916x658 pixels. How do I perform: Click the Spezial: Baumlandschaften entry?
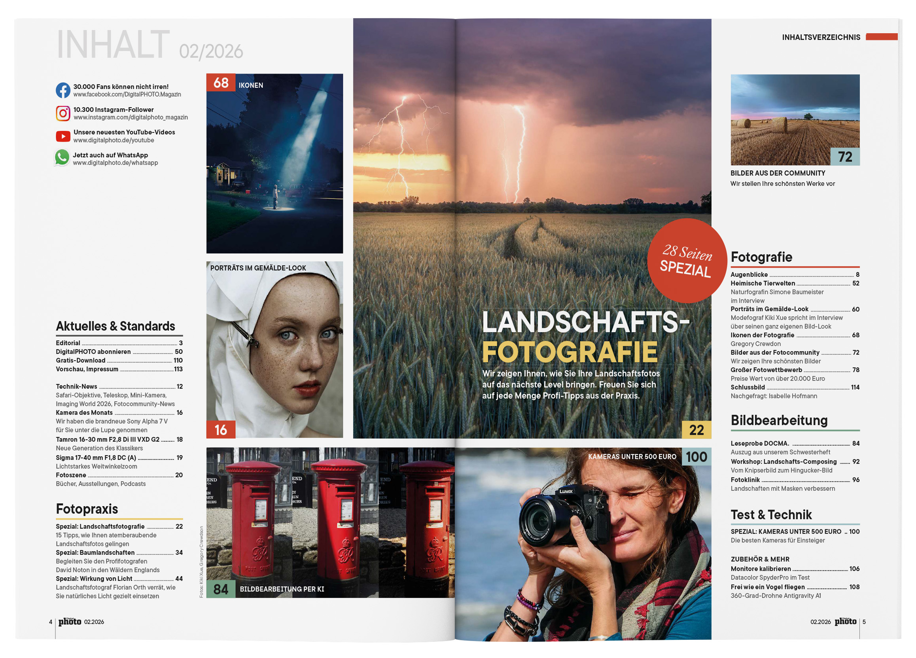(95, 553)
